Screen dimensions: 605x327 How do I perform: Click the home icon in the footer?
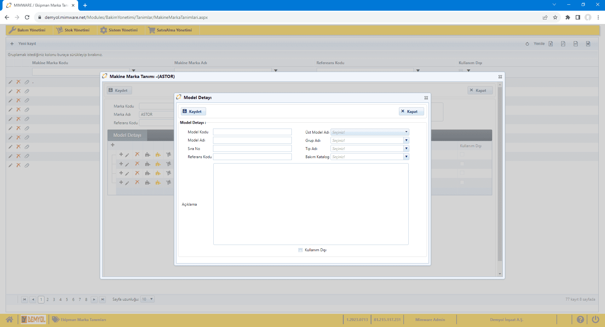(x=9, y=319)
